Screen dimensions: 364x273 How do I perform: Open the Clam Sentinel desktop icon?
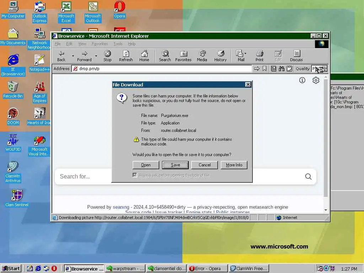17,198
